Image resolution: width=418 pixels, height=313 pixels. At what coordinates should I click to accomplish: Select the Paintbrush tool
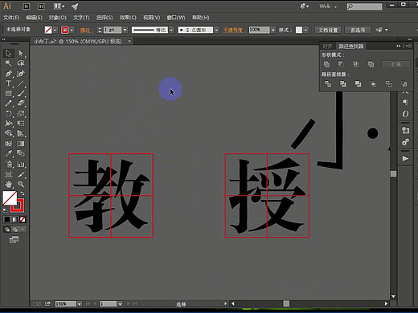[x=21, y=93]
